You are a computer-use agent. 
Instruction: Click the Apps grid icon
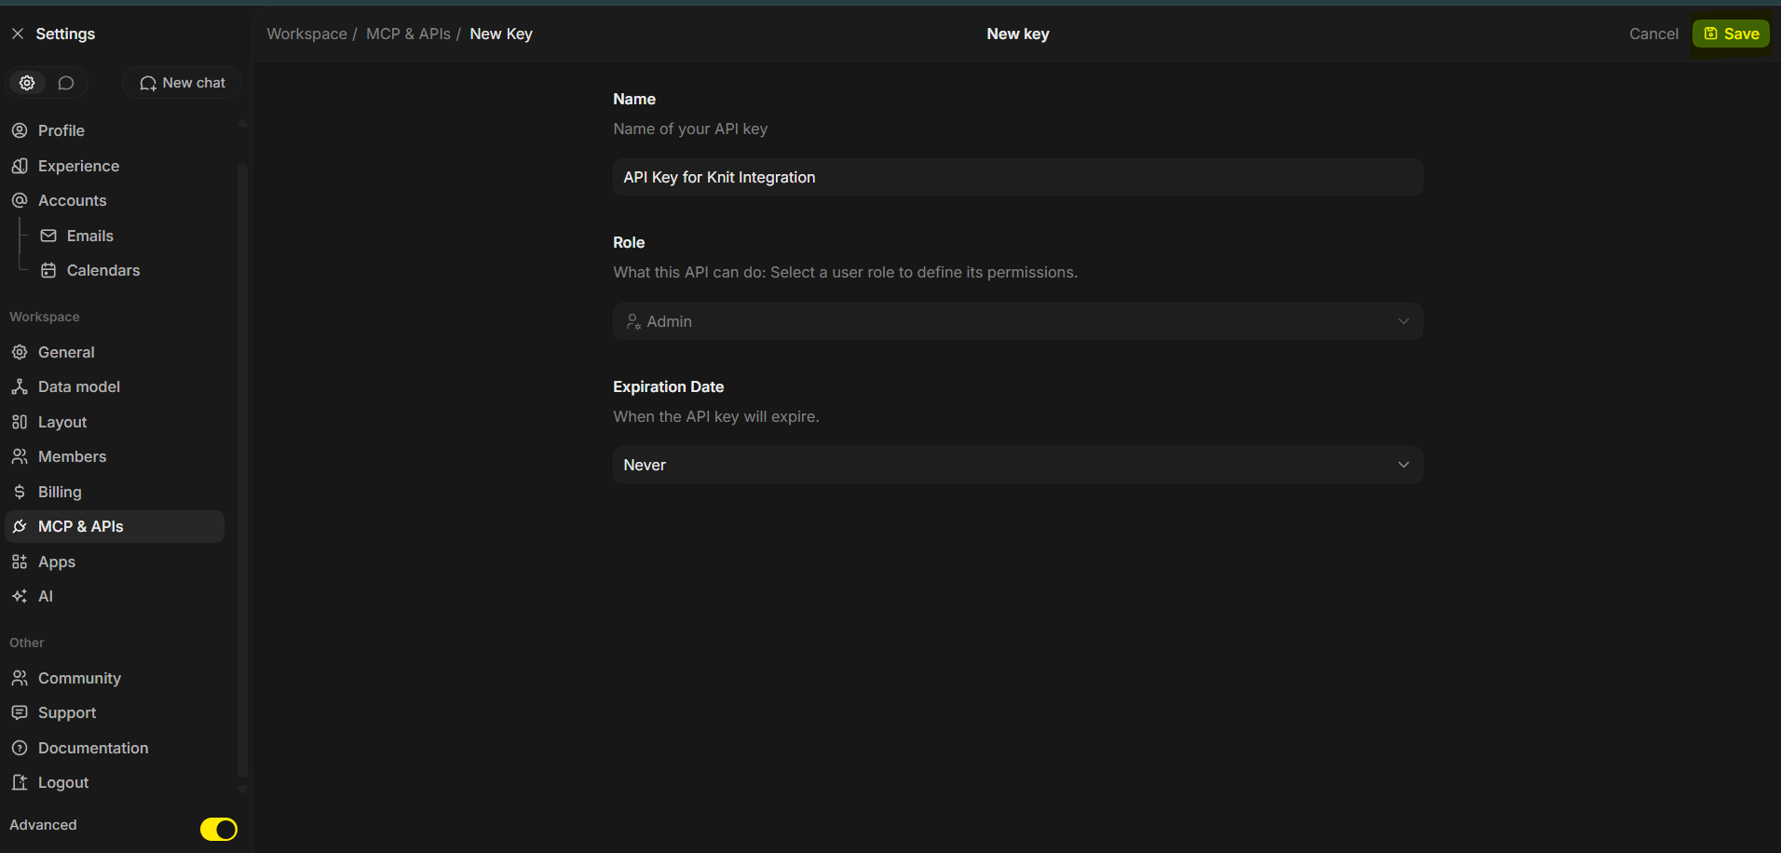tap(20, 562)
